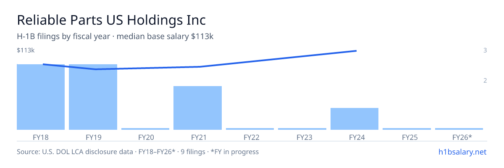This screenshot has height=168, width=504.
Task: Click the FY25 bar stub
Action: click(407, 129)
